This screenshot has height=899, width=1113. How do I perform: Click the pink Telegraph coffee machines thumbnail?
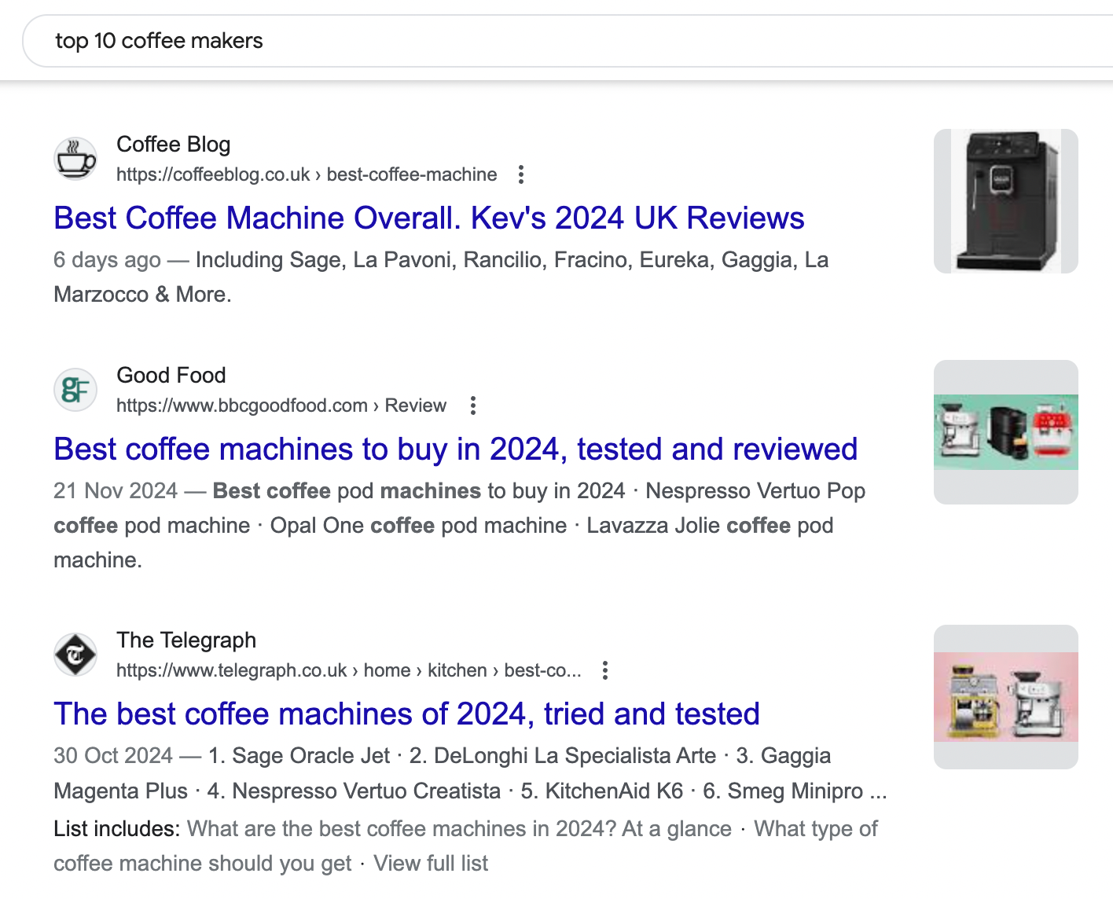(x=1005, y=696)
